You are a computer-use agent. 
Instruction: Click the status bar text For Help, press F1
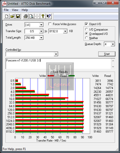tap(14, 149)
